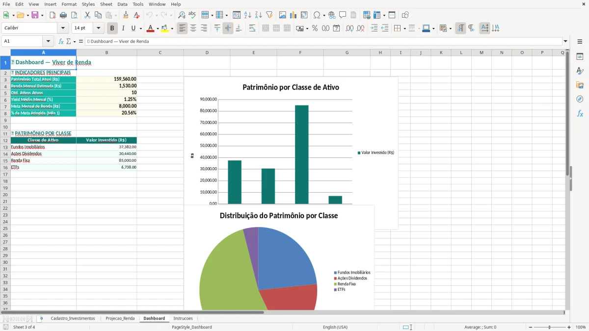Screen dimensions: 589x331
Task: Open Find & Replace
Action: 182,15
